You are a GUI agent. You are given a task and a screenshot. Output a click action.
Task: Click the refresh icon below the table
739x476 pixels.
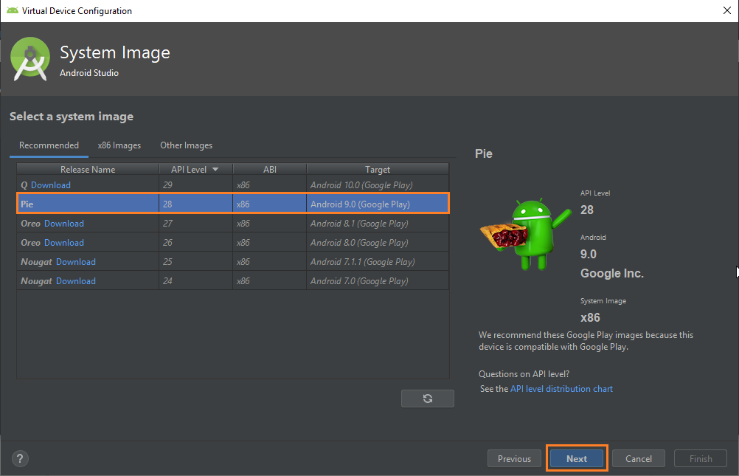(x=427, y=399)
